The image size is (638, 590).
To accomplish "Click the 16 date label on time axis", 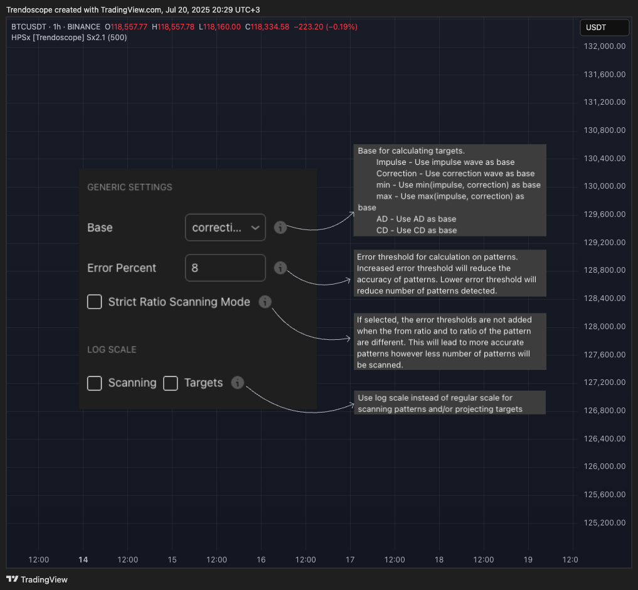I will (261, 559).
